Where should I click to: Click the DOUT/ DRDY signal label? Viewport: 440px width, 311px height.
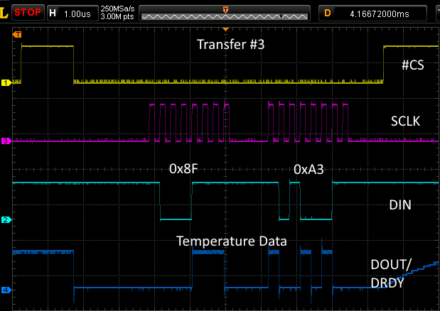(391, 274)
